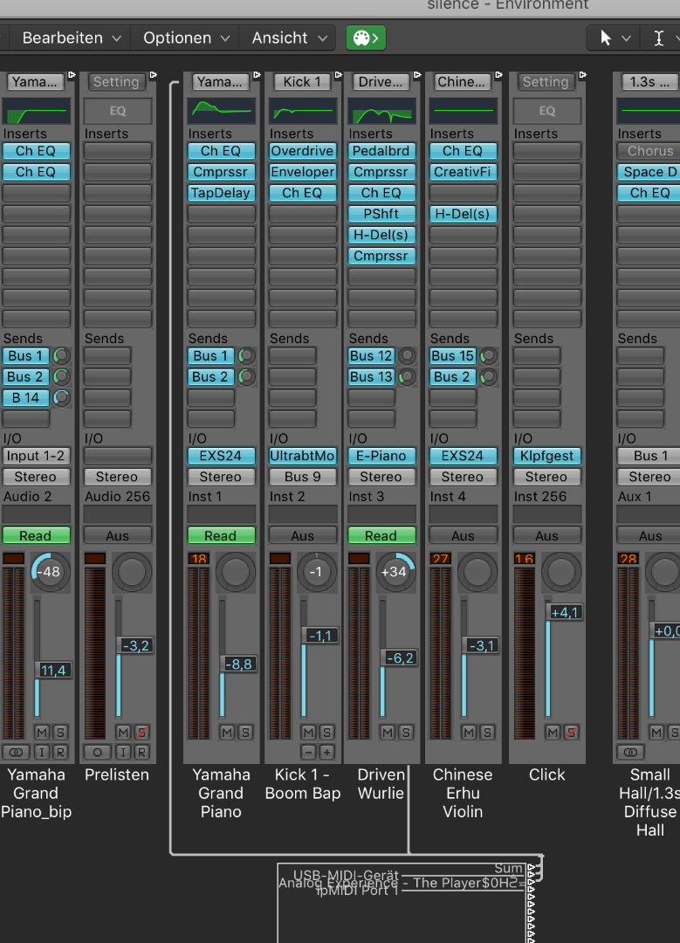Viewport: 680px width, 943px height.
Task: Click the plus button on Kick 1 strip
Action: (326, 752)
